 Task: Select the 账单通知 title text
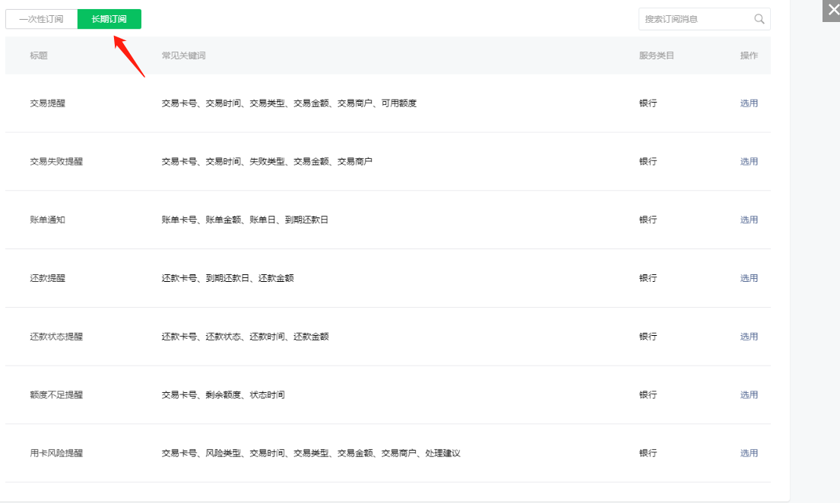(48, 220)
